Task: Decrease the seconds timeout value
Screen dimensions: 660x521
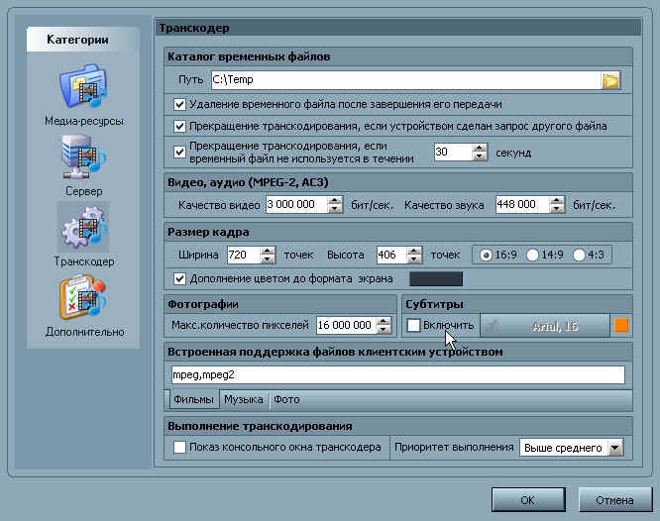Action: point(480,156)
